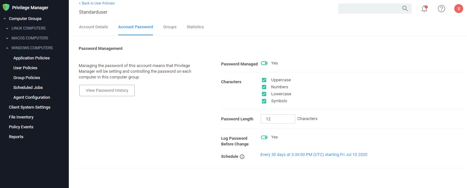
Task: Click the Password Length label
Action: 237,119
